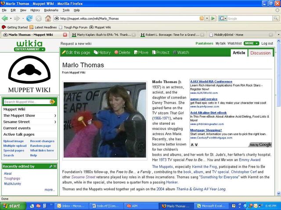Open the Recent changes link
The height and width of the screenshot is (210, 281).
point(42,141)
